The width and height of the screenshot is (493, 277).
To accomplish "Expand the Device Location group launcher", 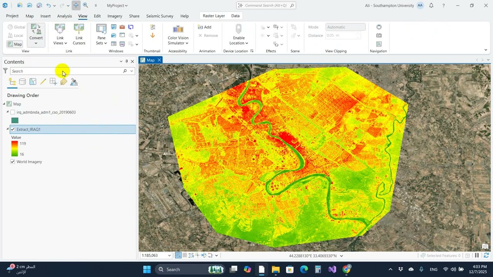I will (252, 51).
